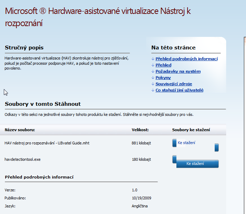Click down-arrow icon beside Požadavky na systém

coord(153,72)
